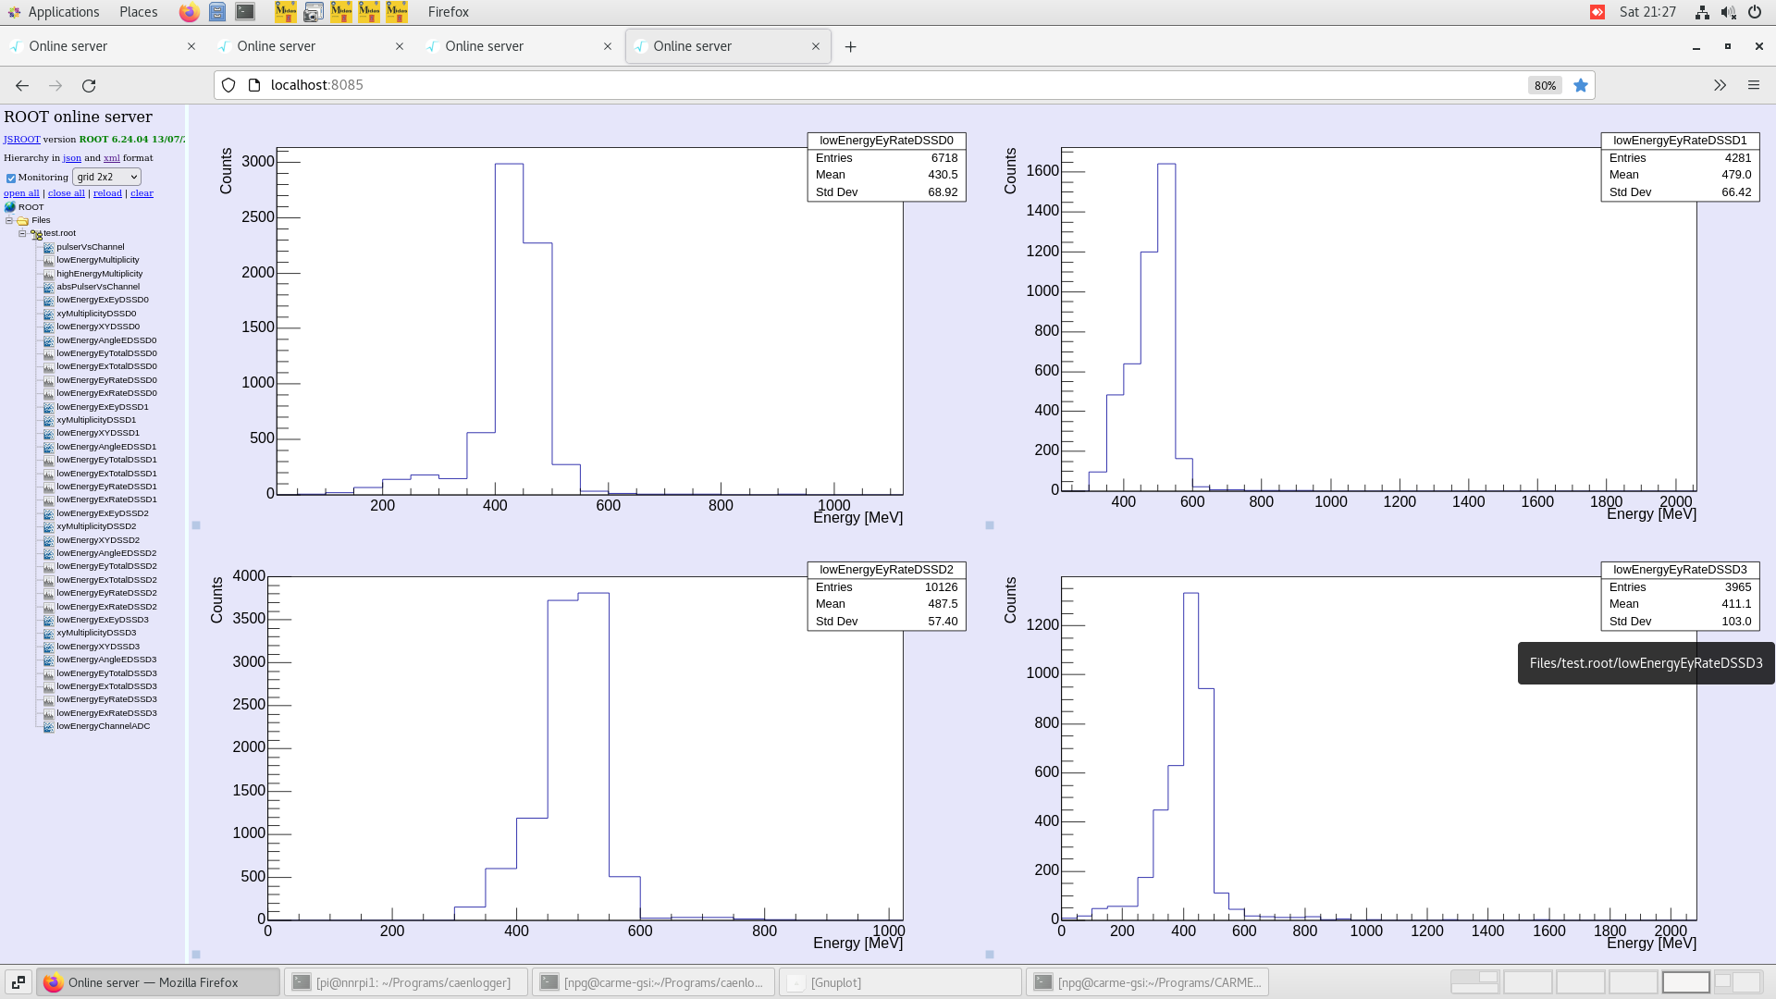
Task: Collapse the Files tree node
Action: (x=9, y=221)
